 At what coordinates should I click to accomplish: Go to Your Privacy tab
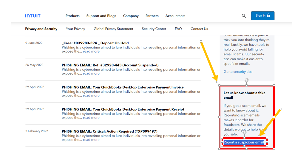pyautogui.click(x=75, y=29)
